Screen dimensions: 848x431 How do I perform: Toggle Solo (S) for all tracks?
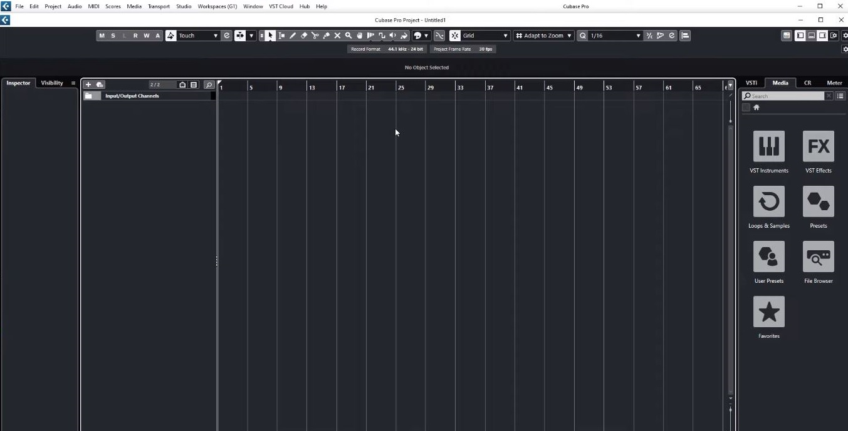[x=113, y=36]
